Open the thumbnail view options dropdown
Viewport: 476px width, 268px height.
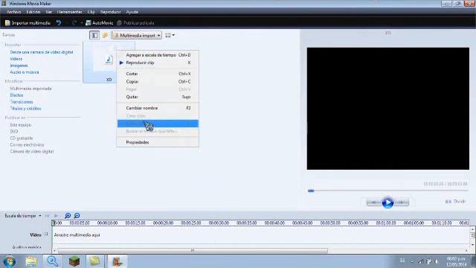(170, 35)
